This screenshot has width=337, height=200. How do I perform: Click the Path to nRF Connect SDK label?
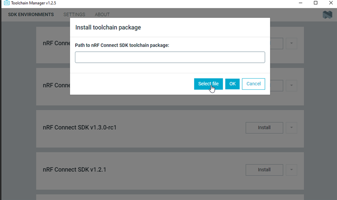pyautogui.click(x=122, y=45)
